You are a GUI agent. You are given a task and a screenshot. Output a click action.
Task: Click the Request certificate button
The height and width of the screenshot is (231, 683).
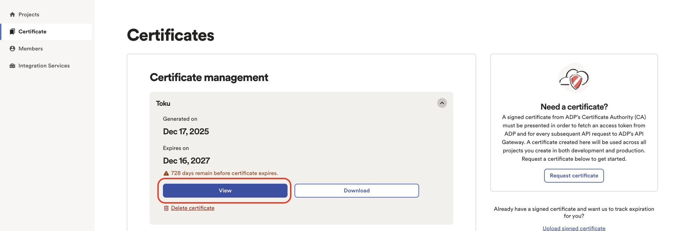coord(574,176)
